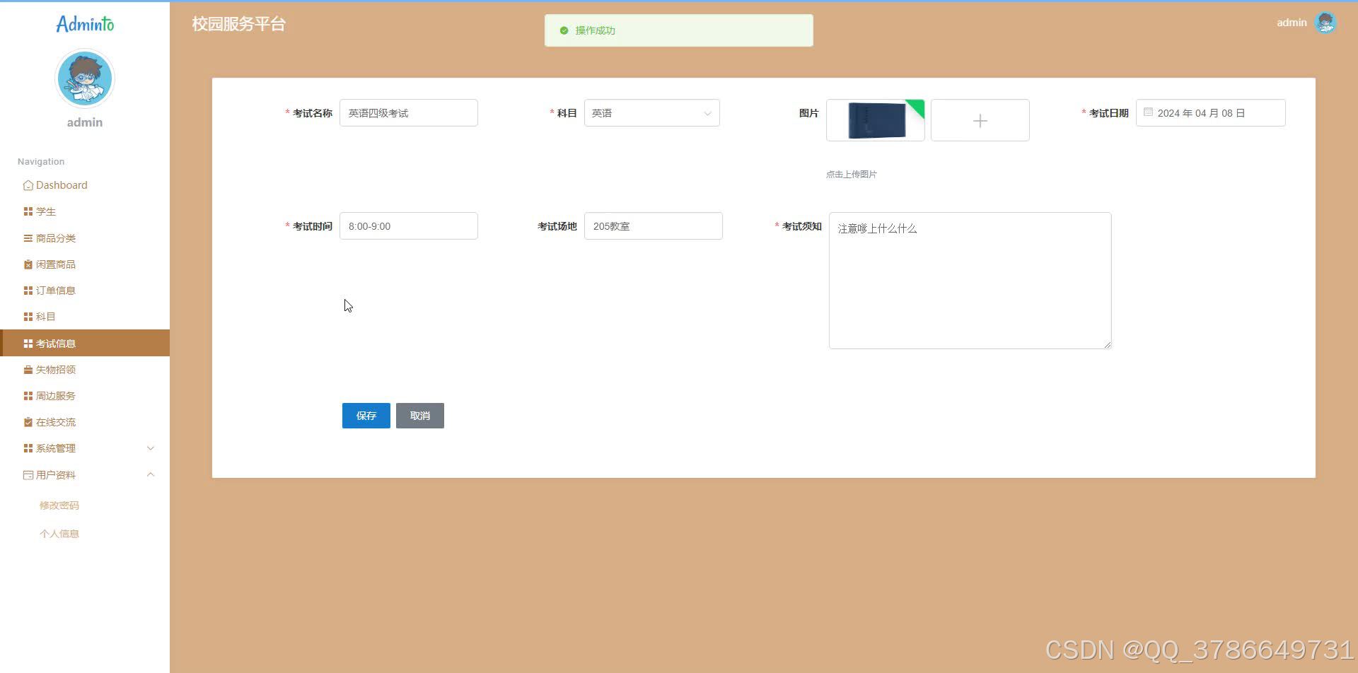1358x673 pixels.
Task: Click the uploaded image thumbnail
Action: (876, 120)
